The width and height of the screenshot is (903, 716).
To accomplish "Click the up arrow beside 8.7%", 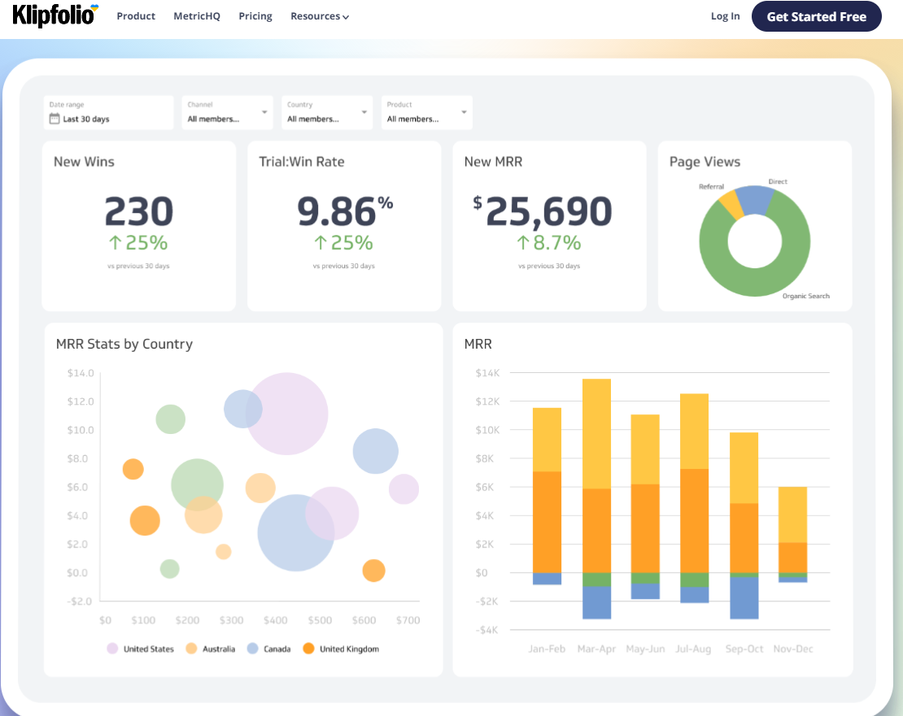I will click(525, 242).
